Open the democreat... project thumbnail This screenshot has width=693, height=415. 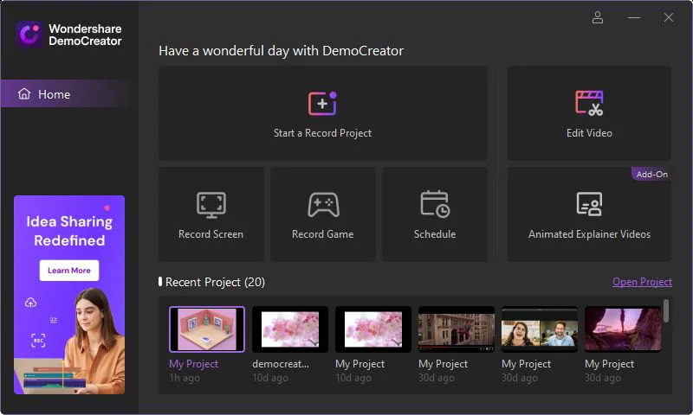[x=290, y=329]
